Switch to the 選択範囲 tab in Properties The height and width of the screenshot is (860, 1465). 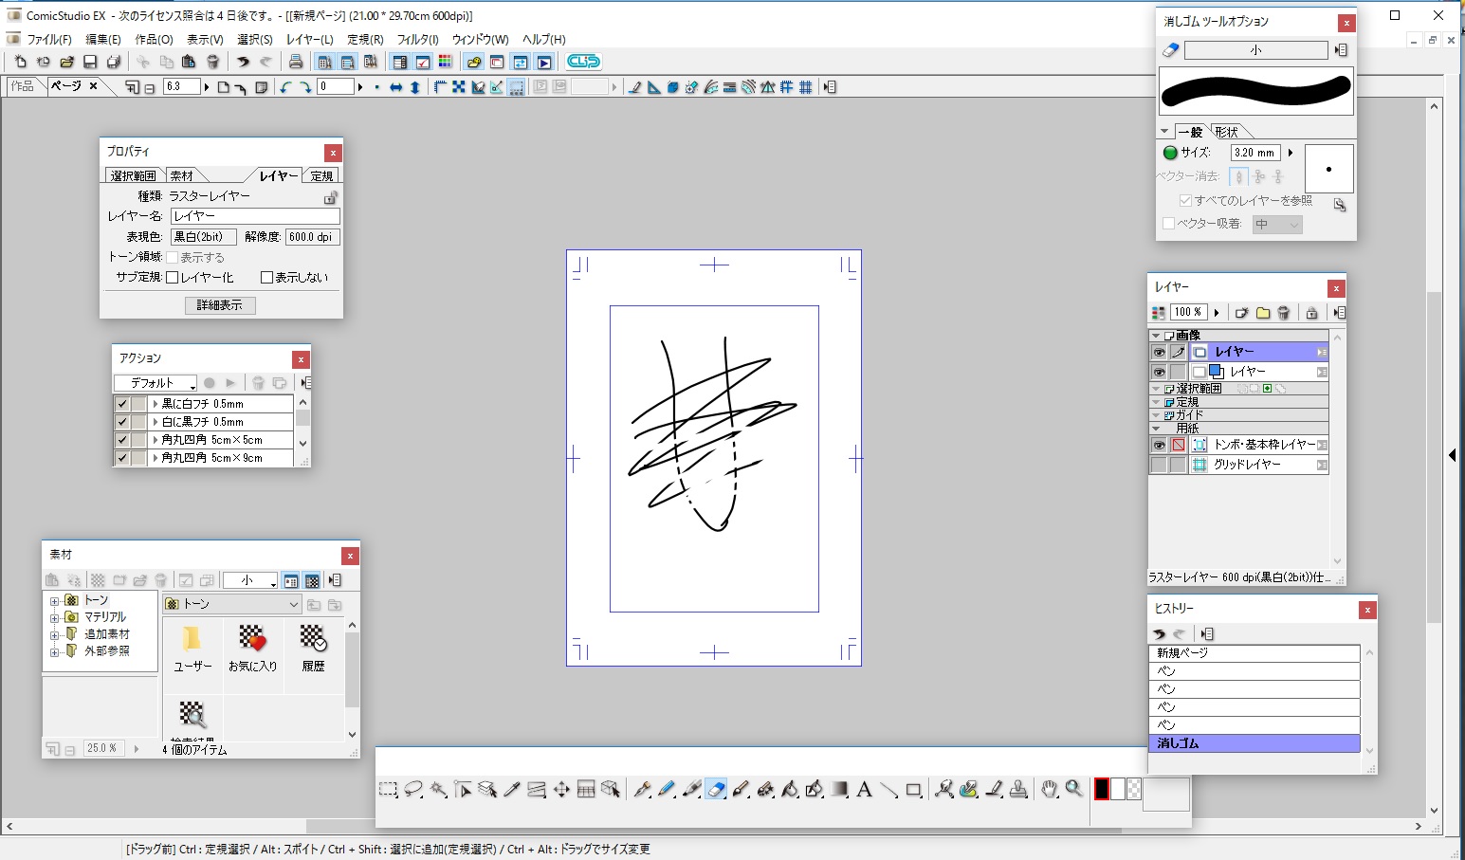133,175
